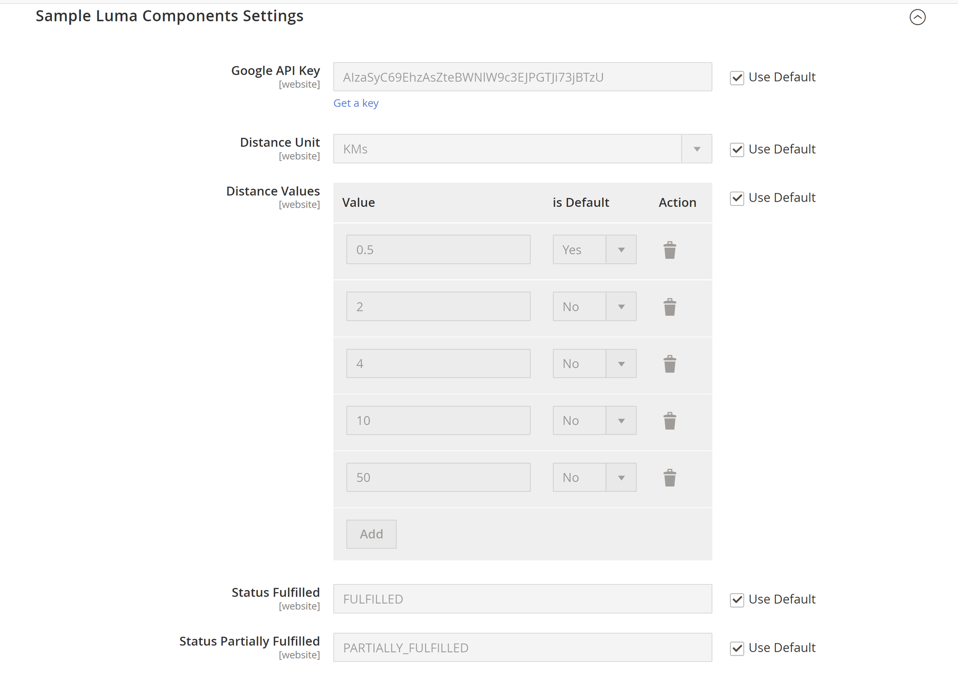This screenshot has height=676, width=958.
Task: Remove the distance value 4 row
Action: 670,364
